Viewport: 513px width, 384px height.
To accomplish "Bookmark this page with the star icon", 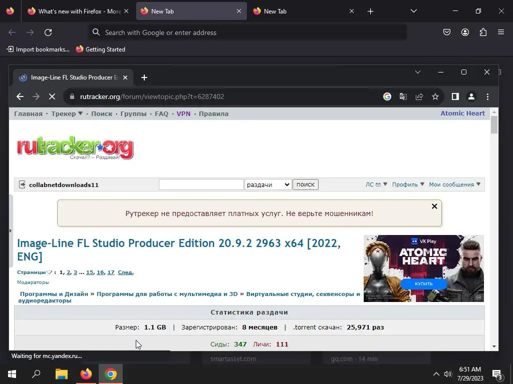I will [435, 96].
